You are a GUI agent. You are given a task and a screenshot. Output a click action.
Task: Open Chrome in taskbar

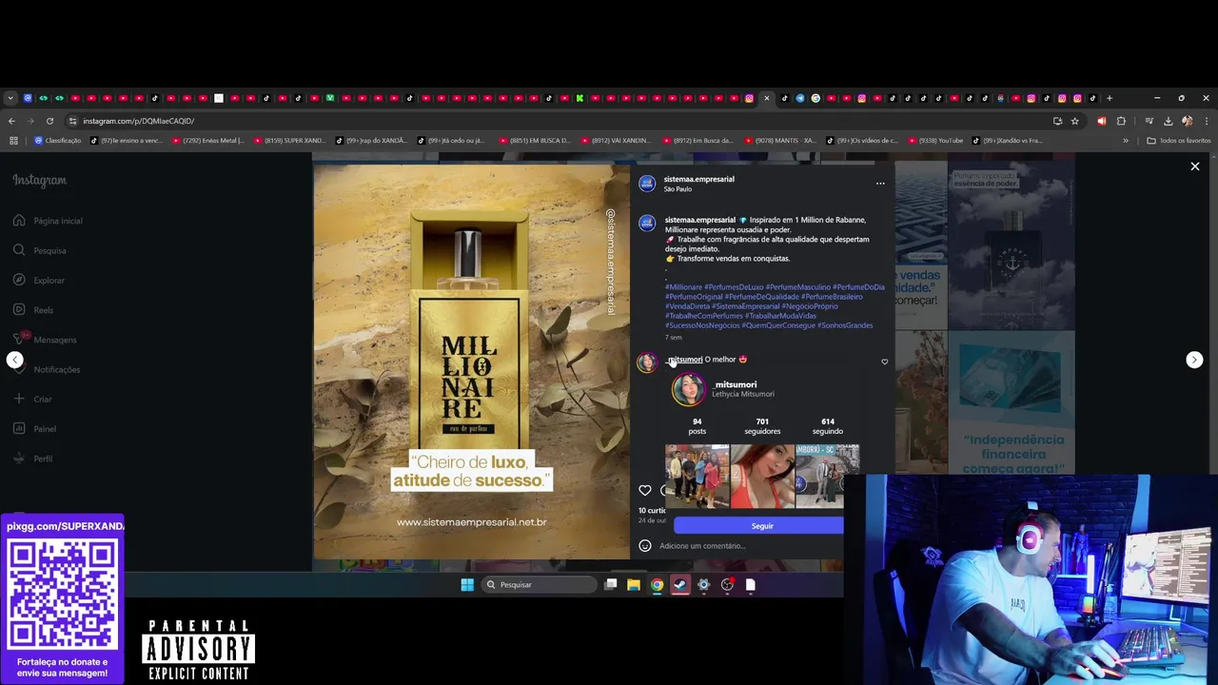click(x=657, y=585)
